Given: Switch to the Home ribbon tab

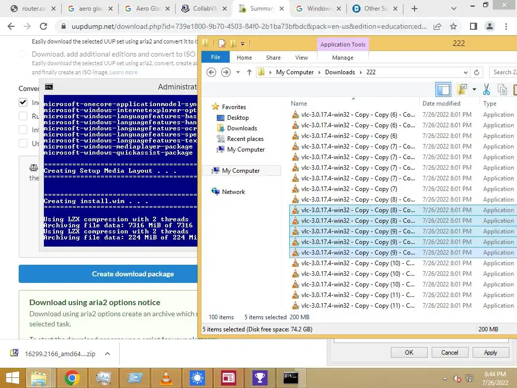Looking at the screenshot, I should (244, 58).
